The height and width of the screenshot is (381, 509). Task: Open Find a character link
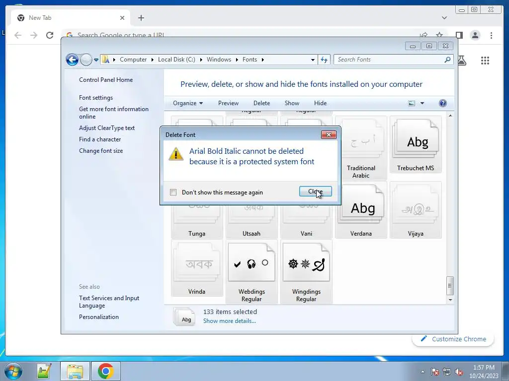tap(100, 139)
